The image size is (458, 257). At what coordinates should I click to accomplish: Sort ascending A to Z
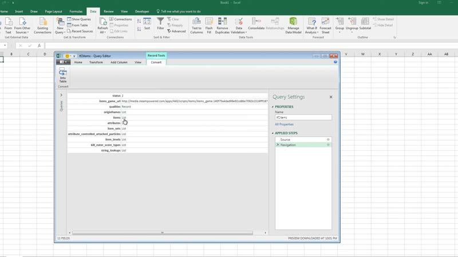click(139, 21)
